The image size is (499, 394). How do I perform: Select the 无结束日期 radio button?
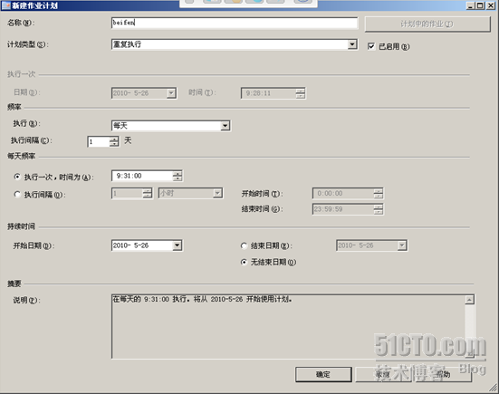coord(244,262)
